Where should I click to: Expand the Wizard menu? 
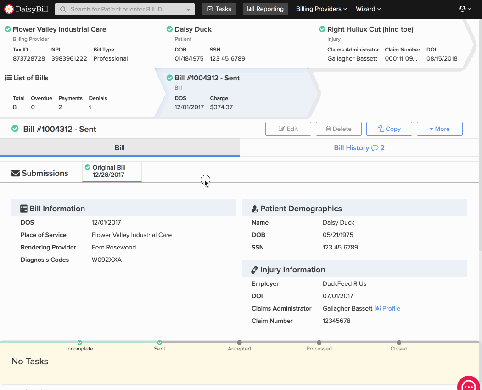tap(368, 9)
